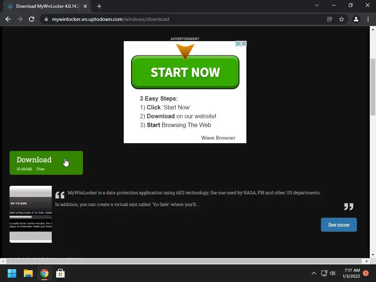Reload the current page
This screenshot has width=376, height=282.
pyautogui.click(x=32, y=19)
